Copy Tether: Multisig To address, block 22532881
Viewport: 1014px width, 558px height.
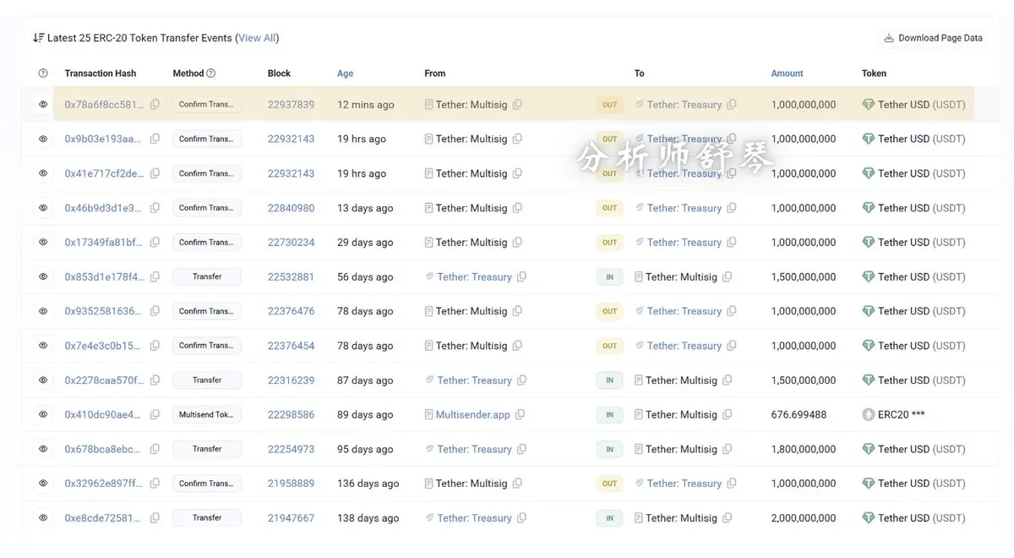(x=727, y=276)
